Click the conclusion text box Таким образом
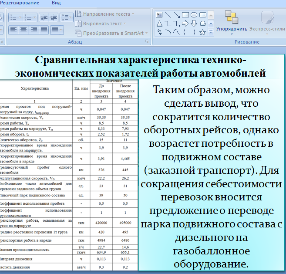This screenshot has height=274, width=286. [x=212, y=175]
